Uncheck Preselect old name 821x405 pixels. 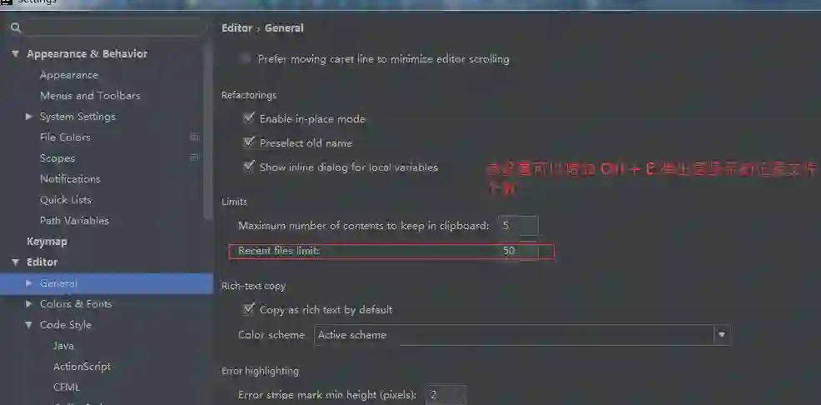(x=249, y=142)
